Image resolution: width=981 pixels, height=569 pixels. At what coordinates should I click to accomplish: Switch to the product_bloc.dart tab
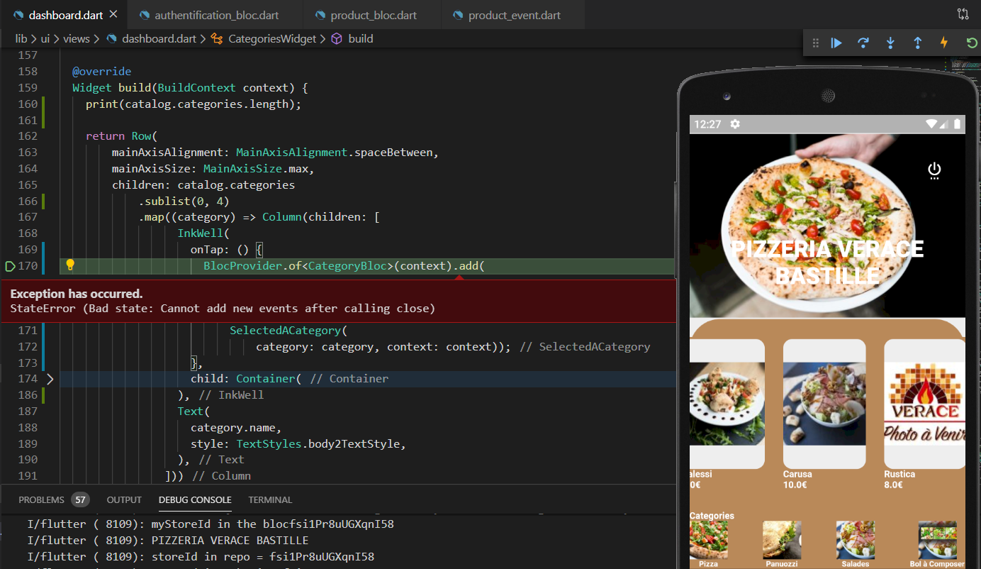(373, 15)
